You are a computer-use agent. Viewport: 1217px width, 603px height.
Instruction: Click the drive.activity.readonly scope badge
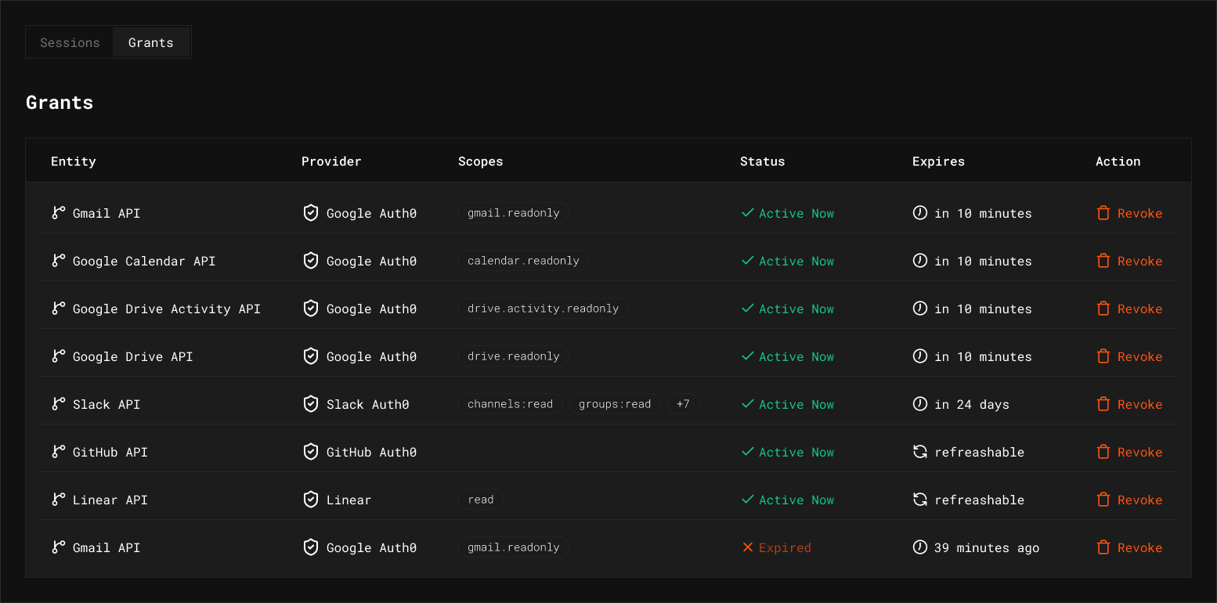pyautogui.click(x=543, y=309)
